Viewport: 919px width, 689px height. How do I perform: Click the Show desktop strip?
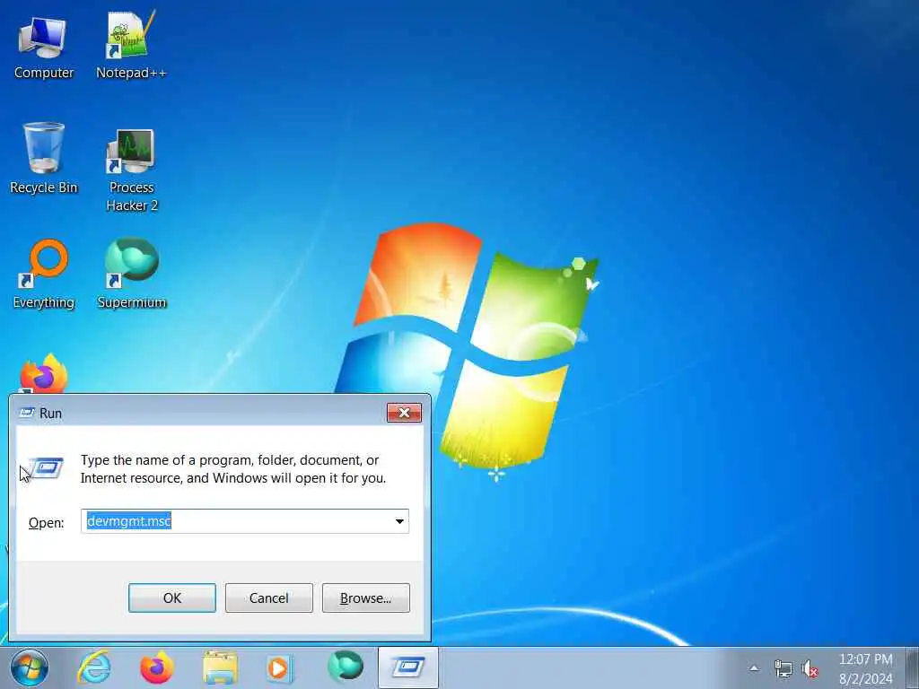pos(912,667)
